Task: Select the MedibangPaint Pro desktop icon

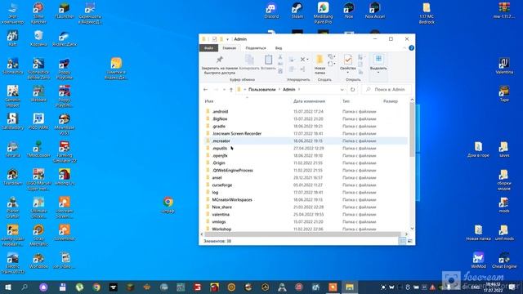Action: pyautogui.click(x=323, y=13)
